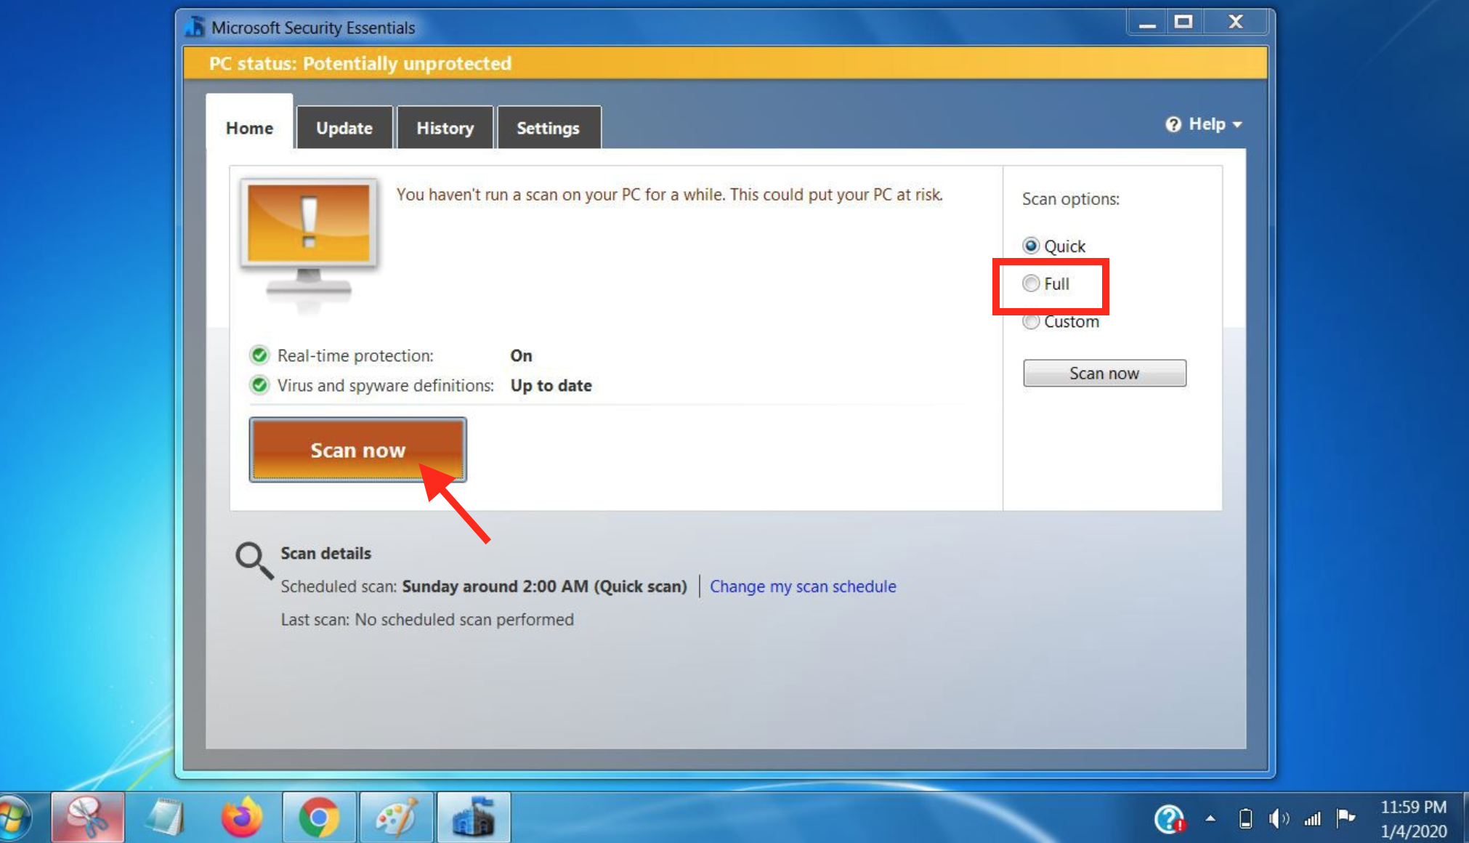Image resolution: width=1469 pixels, height=843 pixels.
Task: Open Google Chrome from the taskbar
Action: 319,818
